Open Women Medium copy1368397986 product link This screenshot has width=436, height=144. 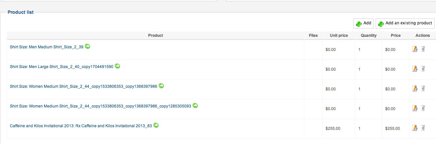pyautogui.click(x=83, y=86)
